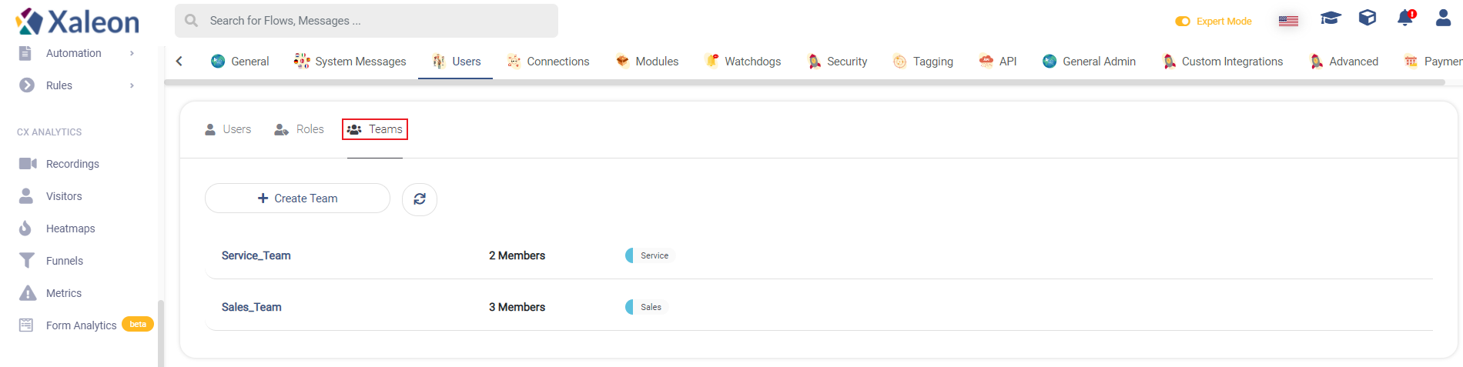Open the Service_Team row
This screenshot has height=367, width=1463.
[819, 255]
